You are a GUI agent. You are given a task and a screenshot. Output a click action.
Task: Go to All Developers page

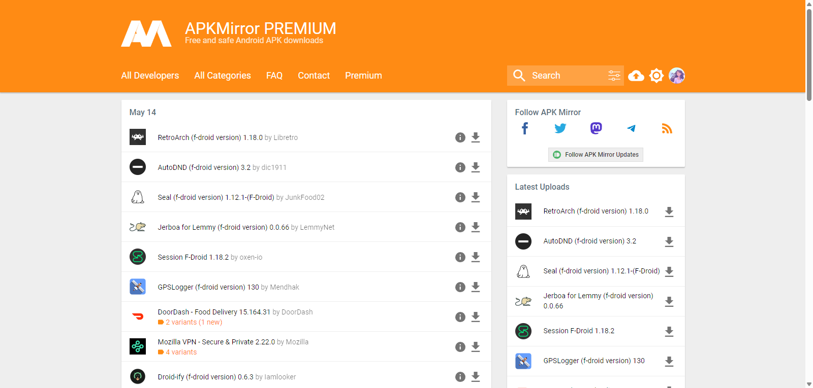[150, 76]
